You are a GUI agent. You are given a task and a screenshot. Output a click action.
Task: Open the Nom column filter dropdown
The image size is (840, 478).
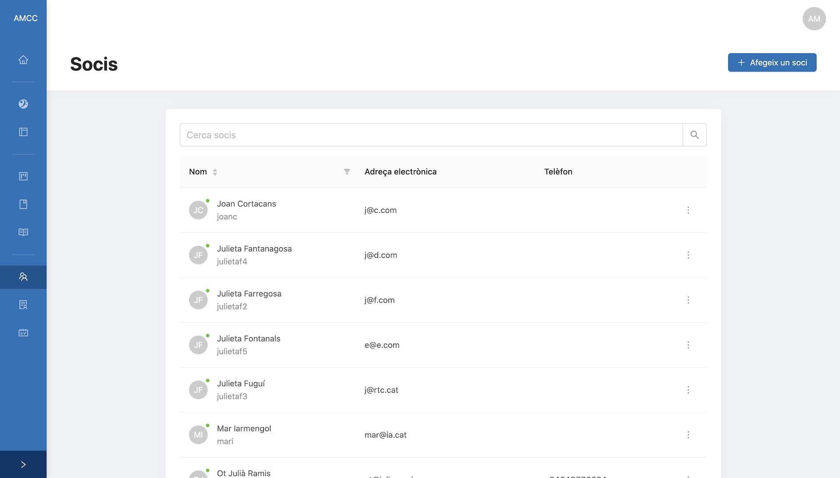click(347, 172)
